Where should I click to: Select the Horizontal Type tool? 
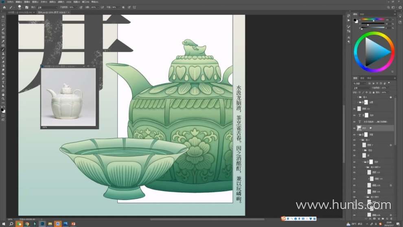coord(3,83)
